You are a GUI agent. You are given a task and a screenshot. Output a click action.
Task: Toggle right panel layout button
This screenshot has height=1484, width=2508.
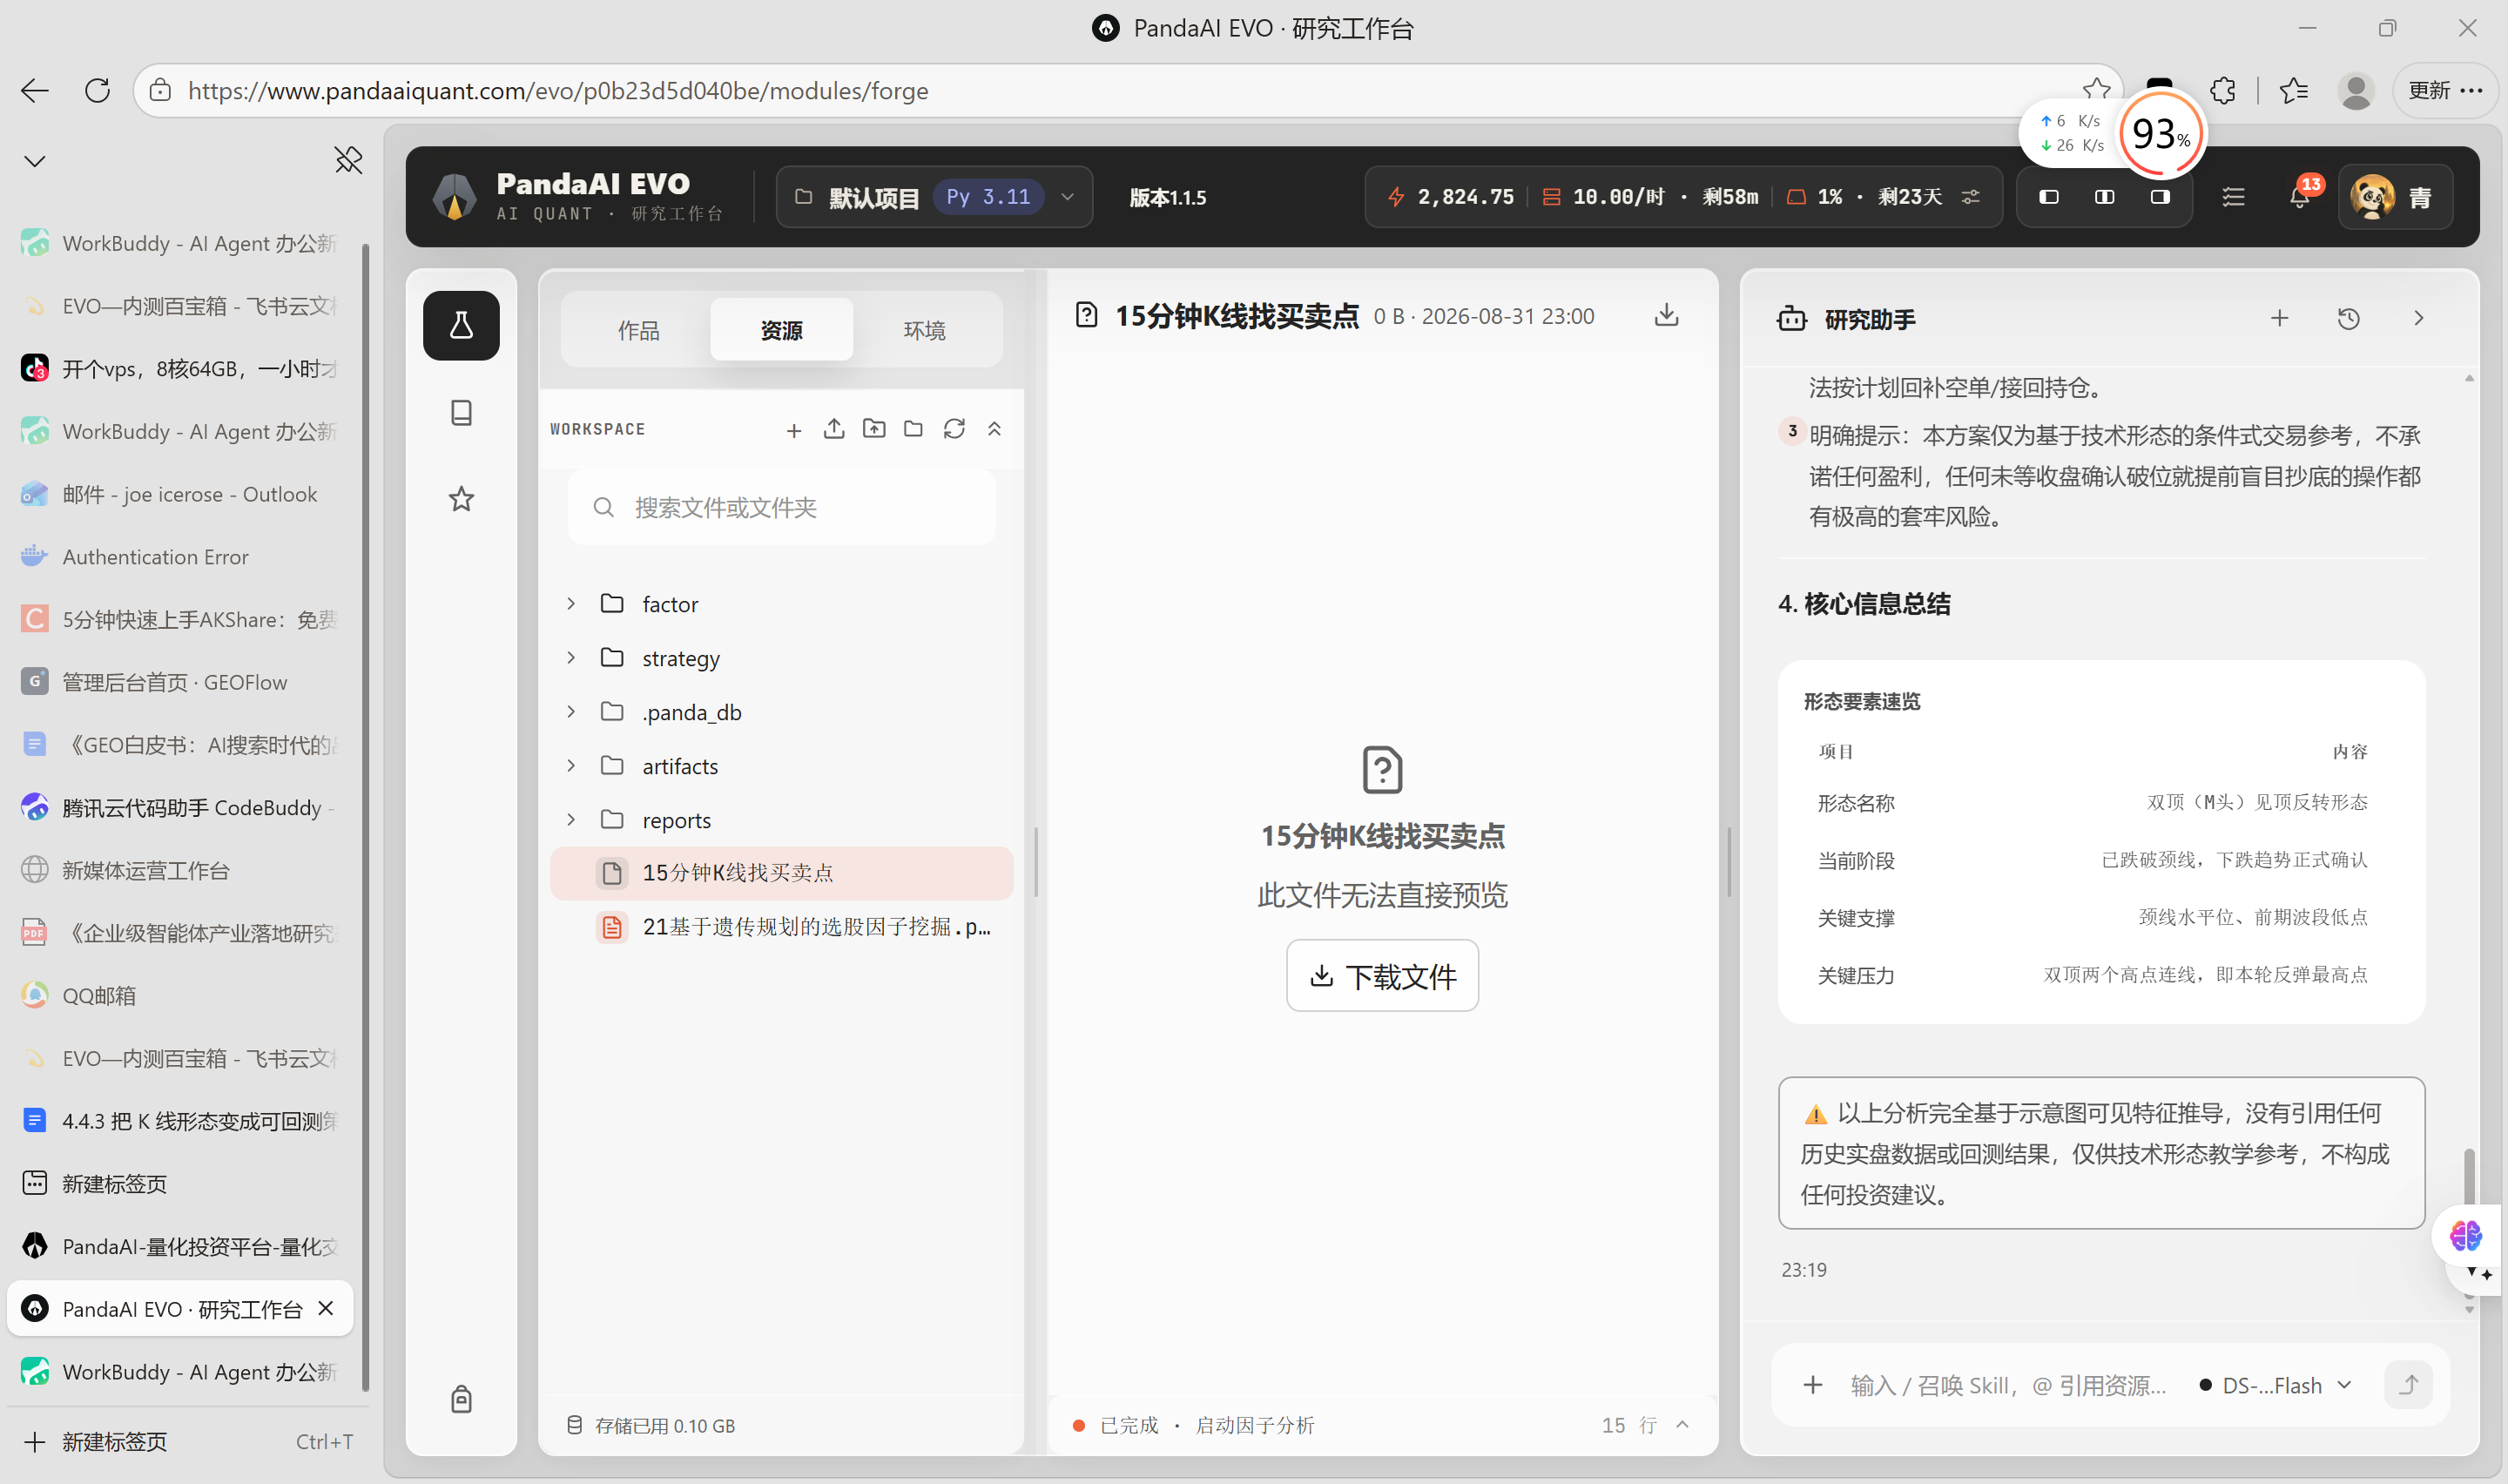(x=2161, y=197)
